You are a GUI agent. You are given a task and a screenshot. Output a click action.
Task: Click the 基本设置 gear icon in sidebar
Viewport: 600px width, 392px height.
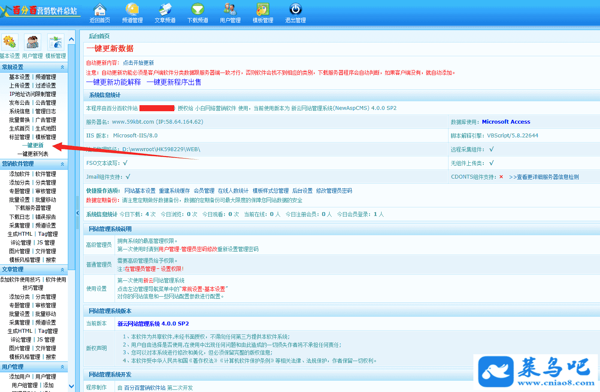9,43
